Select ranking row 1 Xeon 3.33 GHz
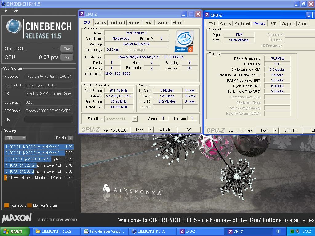Screen dimensions: 315x236 (39, 147)
